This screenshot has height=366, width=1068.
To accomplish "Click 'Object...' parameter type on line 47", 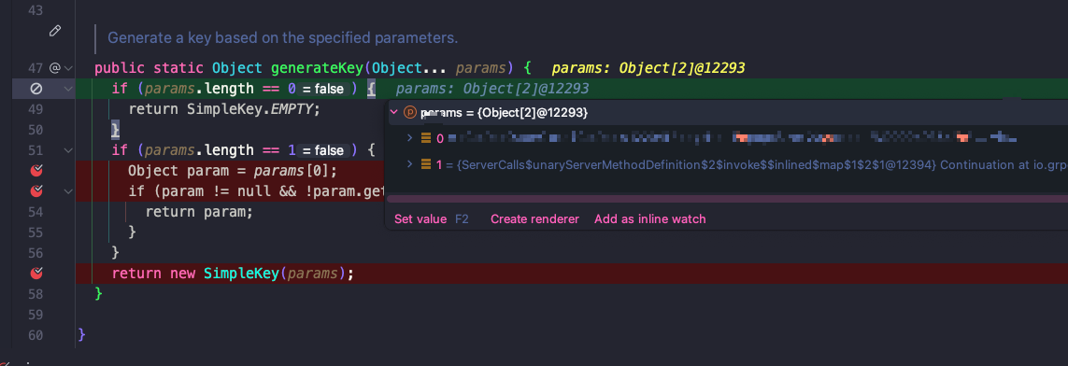I will click(x=408, y=68).
